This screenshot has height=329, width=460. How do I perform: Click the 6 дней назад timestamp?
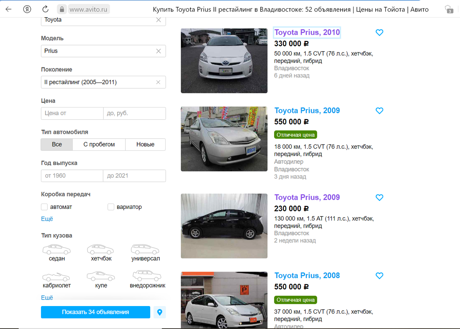point(292,75)
